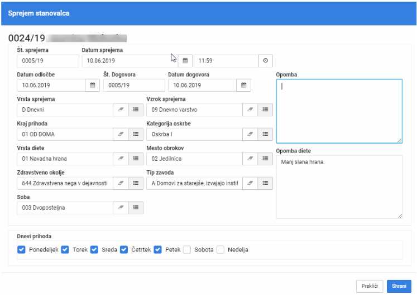Image resolution: width=417 pixels, height=295 pixels.
Task: Click the Opomba diete text area
Action: 339,187
